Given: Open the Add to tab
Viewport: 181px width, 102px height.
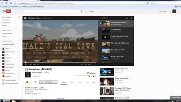Looking at the screenshot, I should tap(80, 82).
